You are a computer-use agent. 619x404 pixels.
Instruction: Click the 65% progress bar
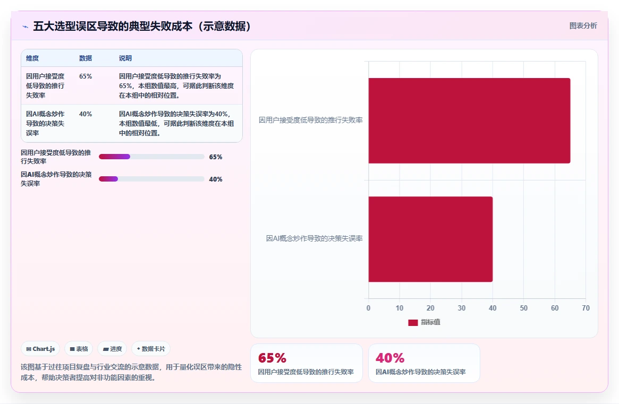click(151, 157)
